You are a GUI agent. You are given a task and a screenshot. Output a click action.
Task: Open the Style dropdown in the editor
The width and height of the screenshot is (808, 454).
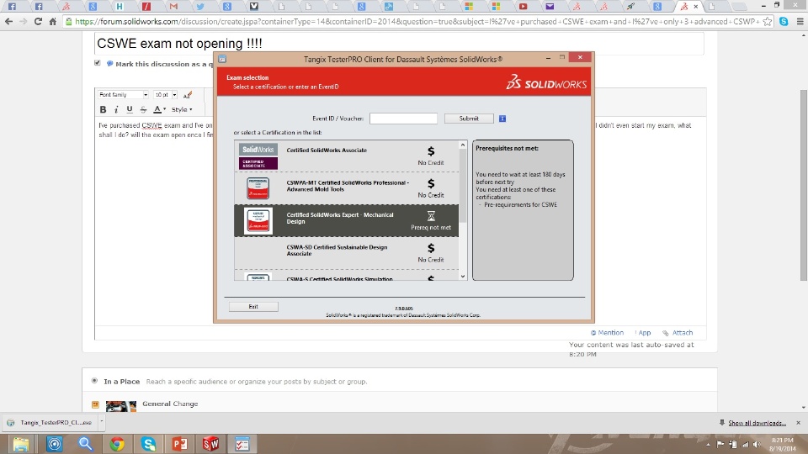point(182,109)
